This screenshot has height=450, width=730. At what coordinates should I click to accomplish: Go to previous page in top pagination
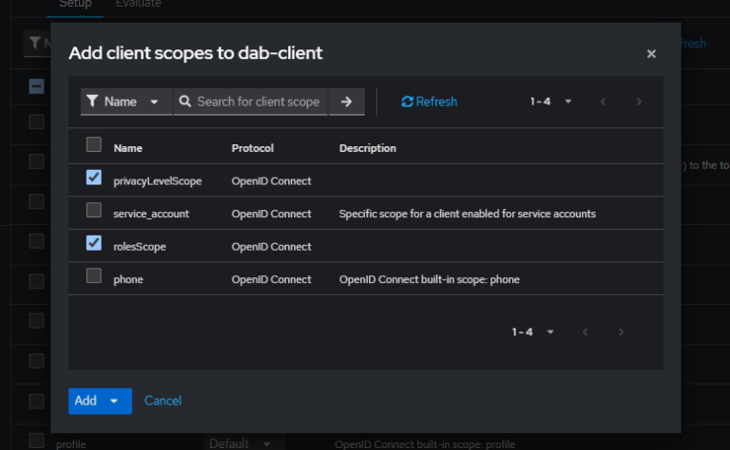[x=603, y=102]
